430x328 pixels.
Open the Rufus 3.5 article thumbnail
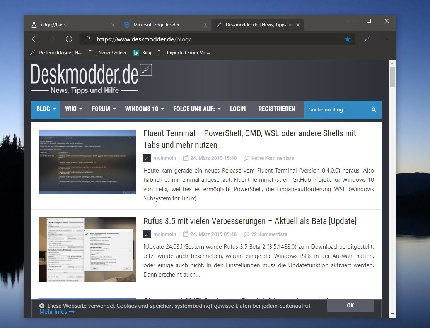click(87, 249)
